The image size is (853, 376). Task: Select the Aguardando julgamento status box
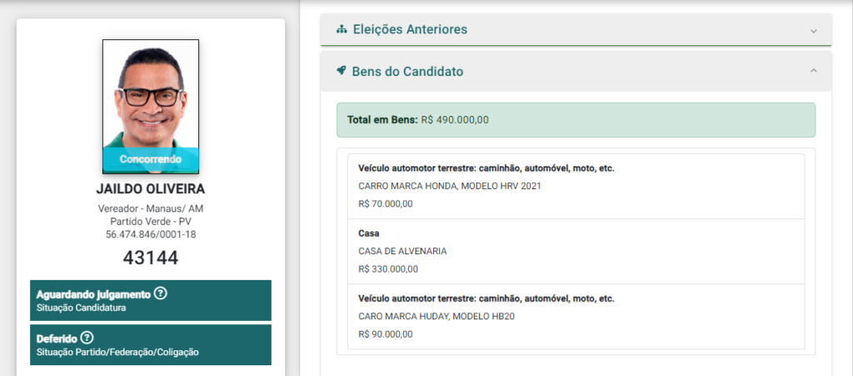pos(151,300)
